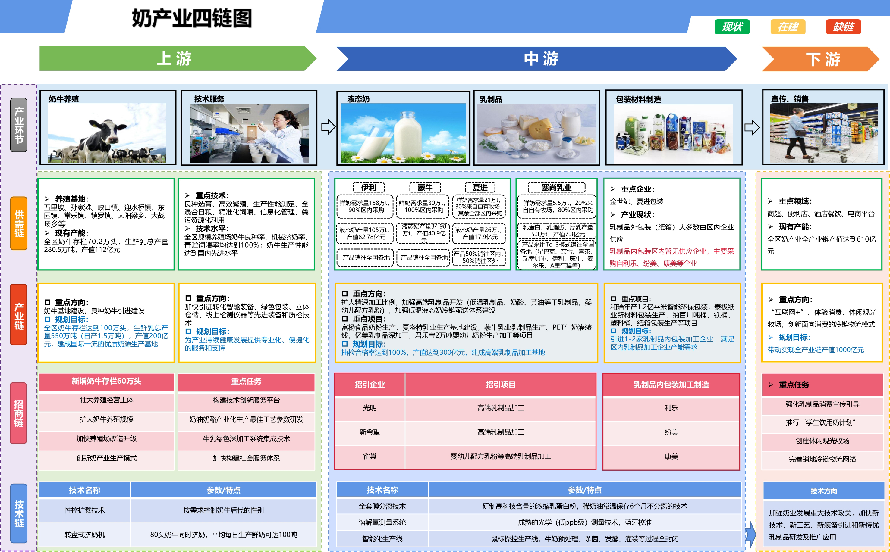890x552 pixels.
Task: Open the 液态奶 milk bottle photo
Action: coord(403,133)
